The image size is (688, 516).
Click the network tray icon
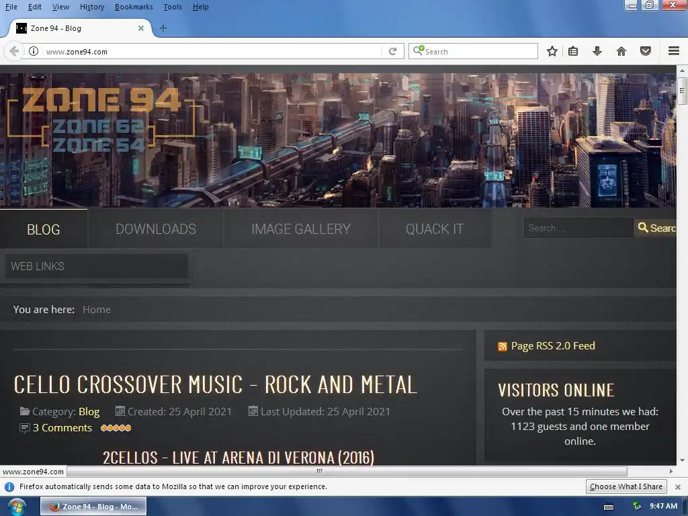pyautogui.click(x=637, y=507)
